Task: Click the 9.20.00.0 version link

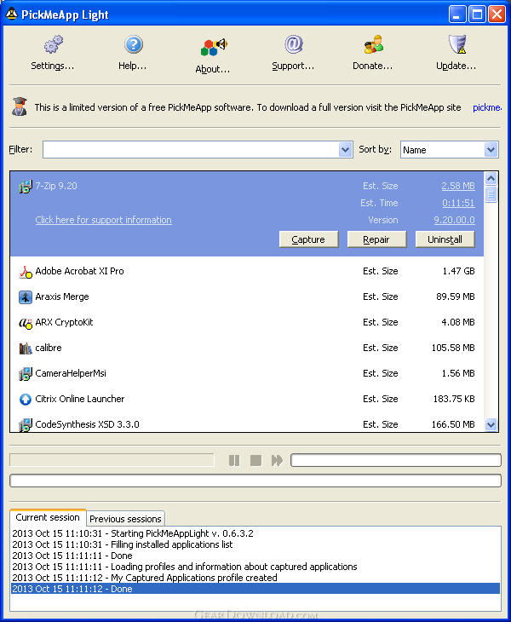Action: 454,220
